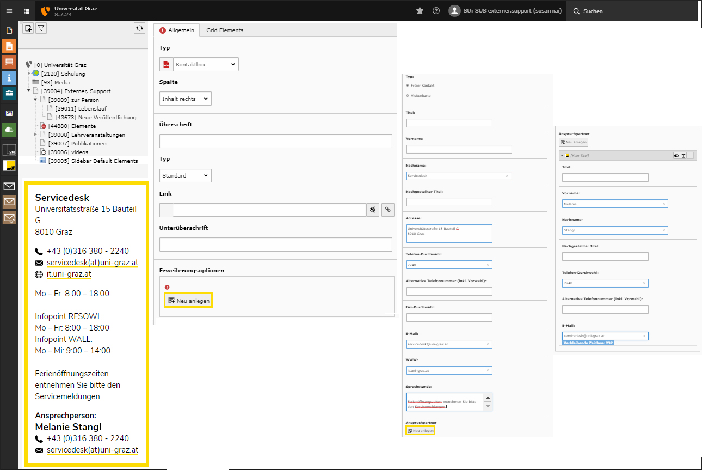Click Neu anlegen below the Sprechstunde field
Viewport: 702px width, 470px height.
coord(420,430)
